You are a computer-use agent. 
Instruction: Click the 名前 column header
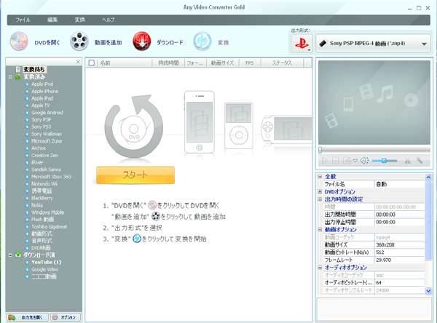(125, 63)
